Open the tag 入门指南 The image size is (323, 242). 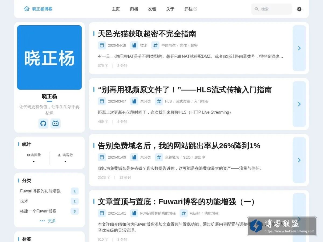[x=201, y=101]
